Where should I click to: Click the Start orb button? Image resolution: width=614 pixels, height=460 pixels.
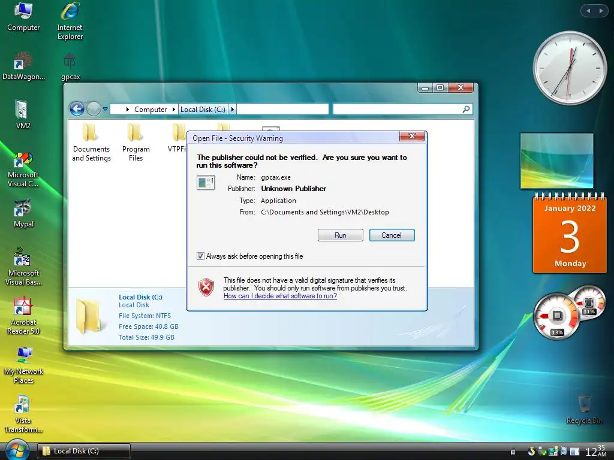17,450
